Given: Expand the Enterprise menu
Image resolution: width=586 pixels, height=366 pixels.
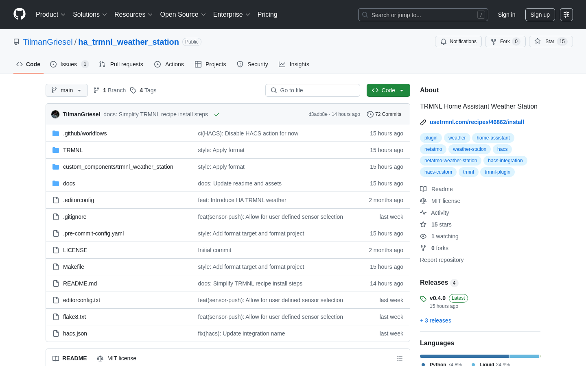Looking at the screenshot, I should point(232,15).
